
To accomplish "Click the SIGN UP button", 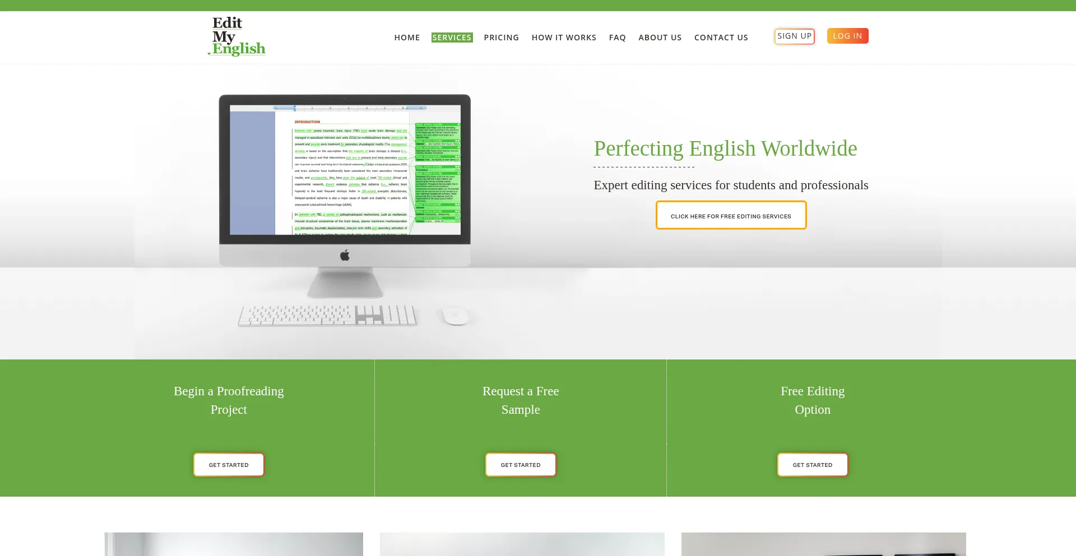I will pyautogui.click(x=794, y=36).
